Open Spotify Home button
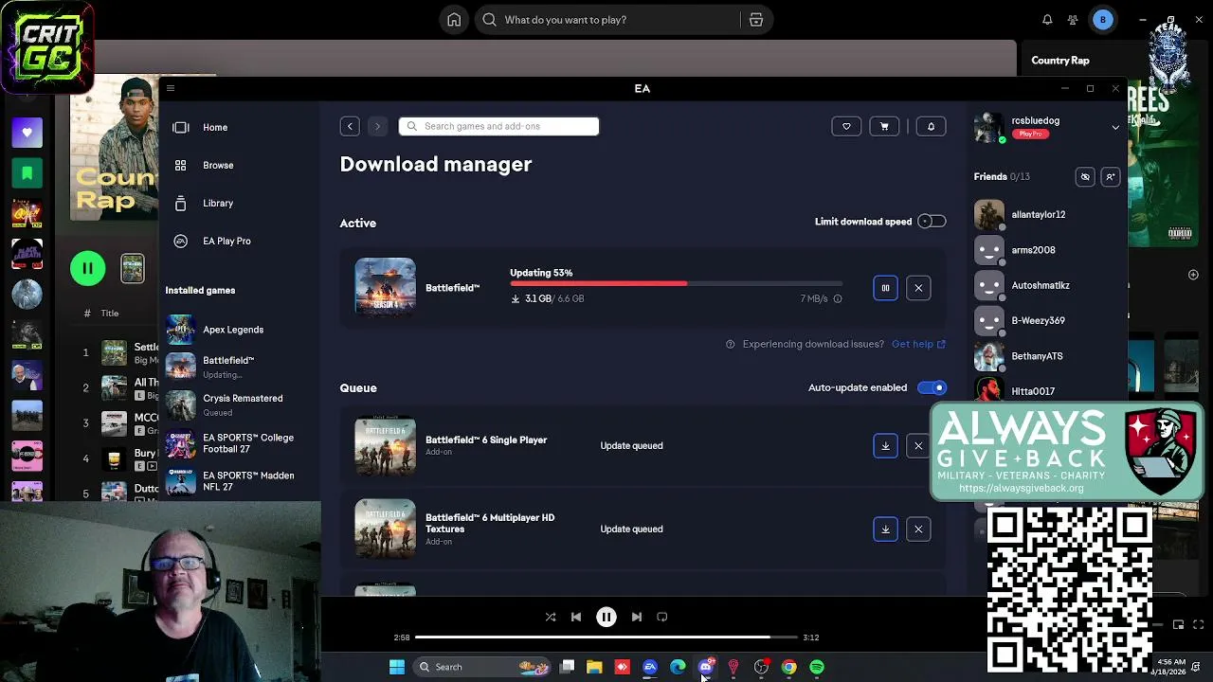 point(454,20)
